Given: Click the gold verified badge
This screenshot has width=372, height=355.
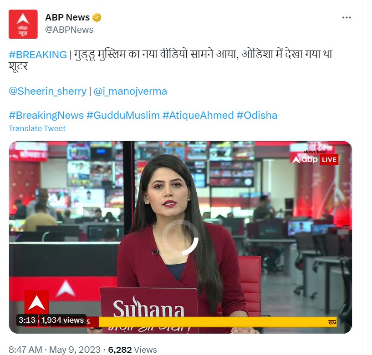Looking at the screenshot, I should [97, 18].
